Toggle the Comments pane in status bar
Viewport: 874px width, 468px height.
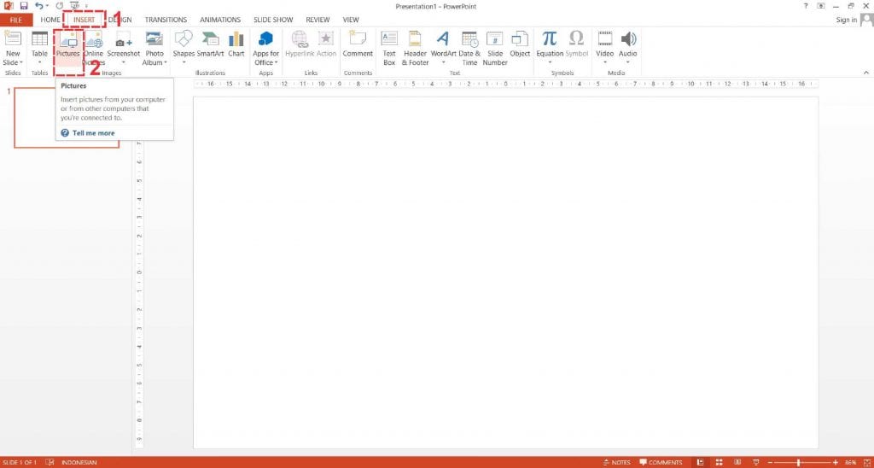pos(661,462)
